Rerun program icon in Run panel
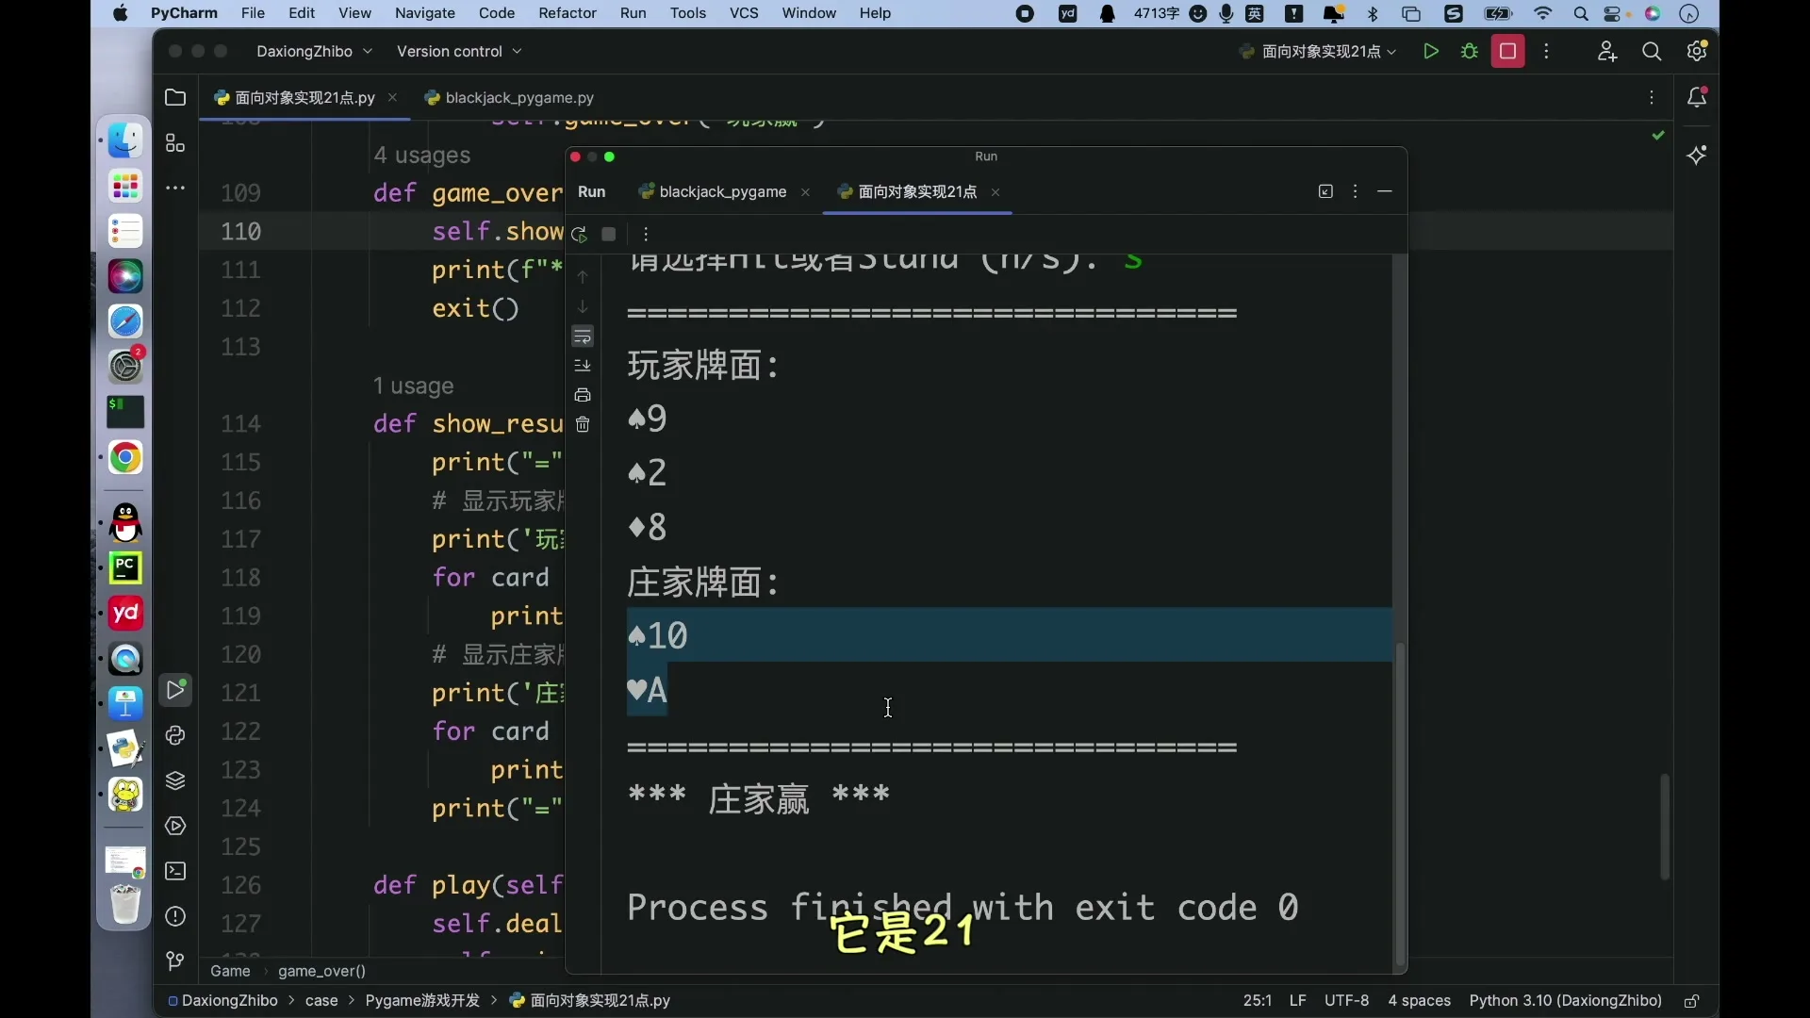1810x1018 pixels. point(579,234)
